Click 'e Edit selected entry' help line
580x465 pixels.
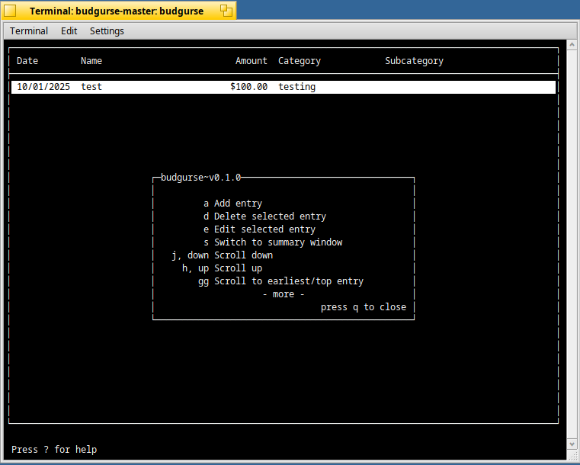[259, 229]
